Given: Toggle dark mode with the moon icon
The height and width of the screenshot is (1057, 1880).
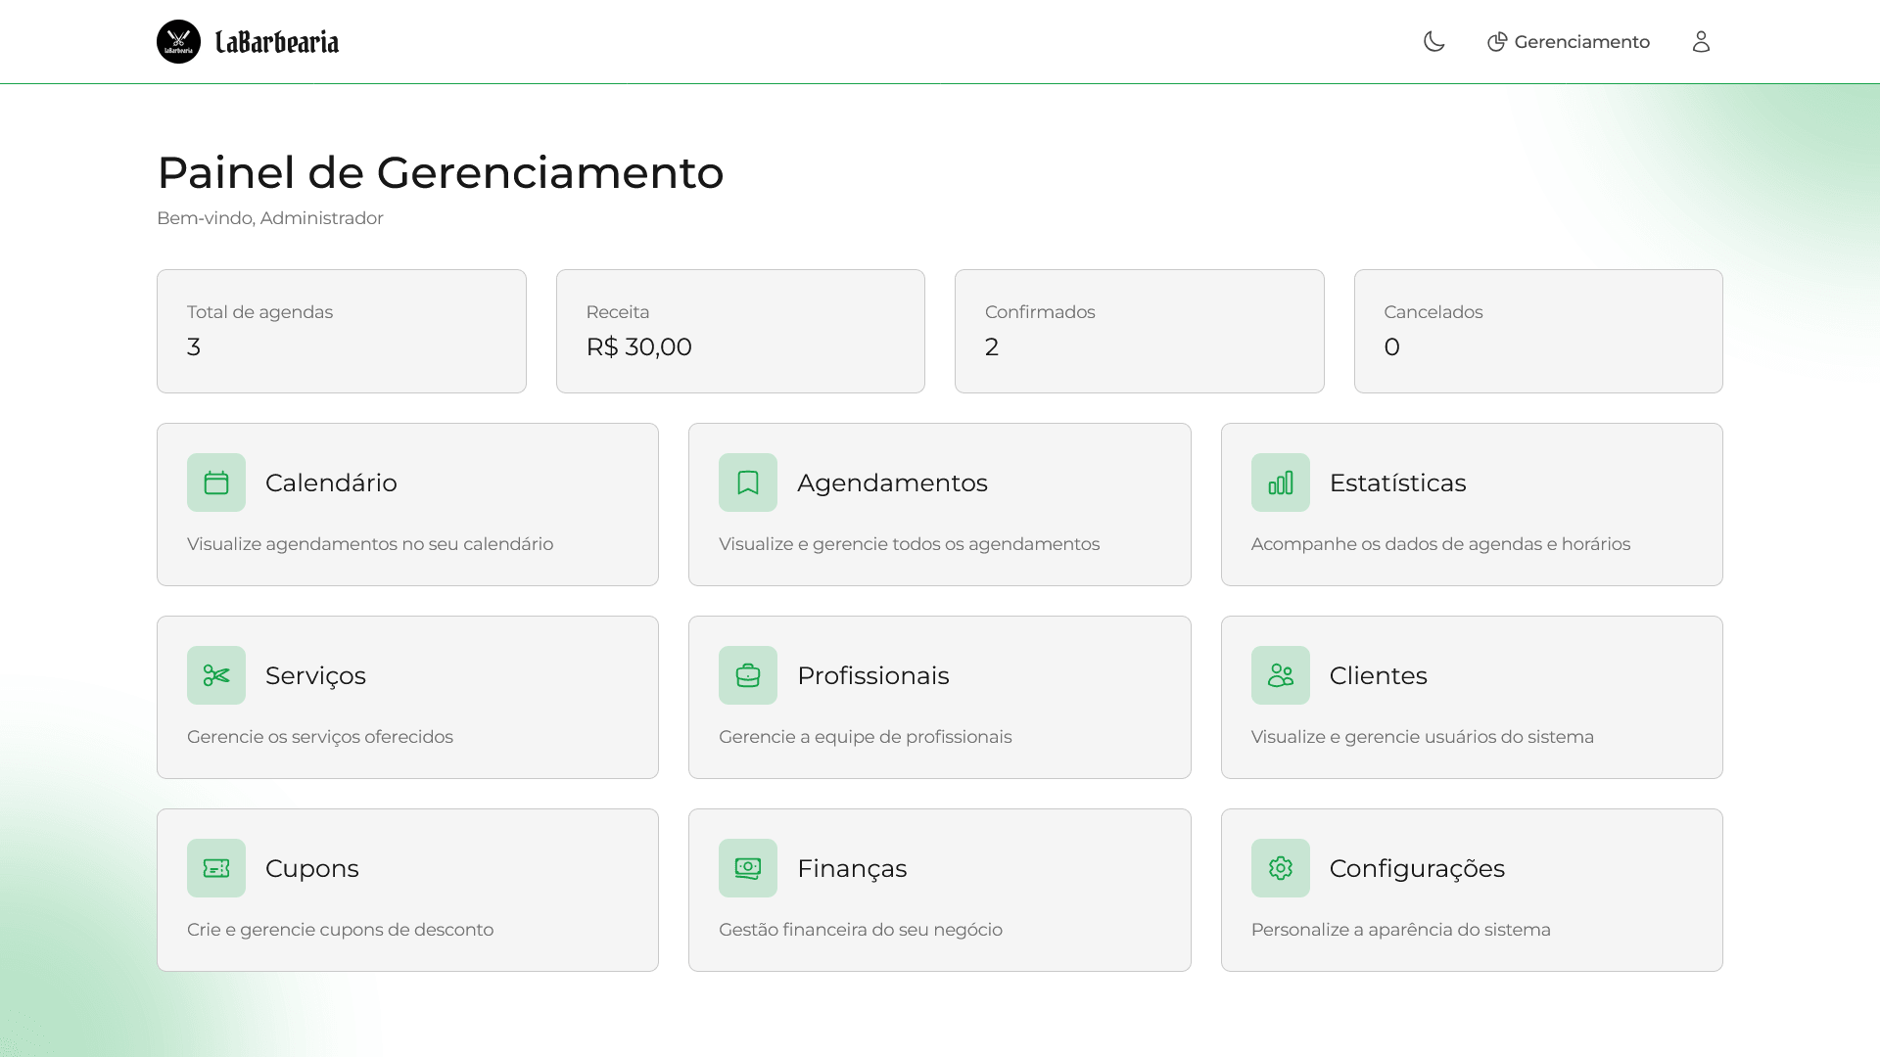Looking at the screenshot, I should pyautogui.click(x=1433, y=41).
